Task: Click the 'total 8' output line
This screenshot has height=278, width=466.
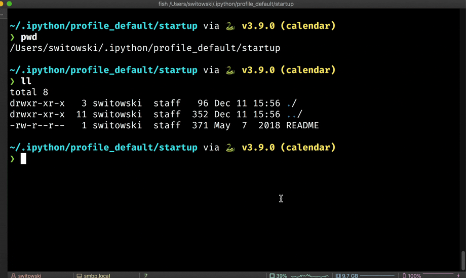Action: click(x=29, y=92)
